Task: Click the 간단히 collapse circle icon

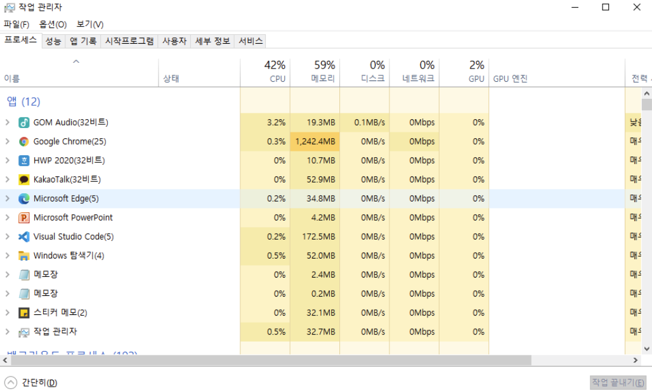Action: 10,383
